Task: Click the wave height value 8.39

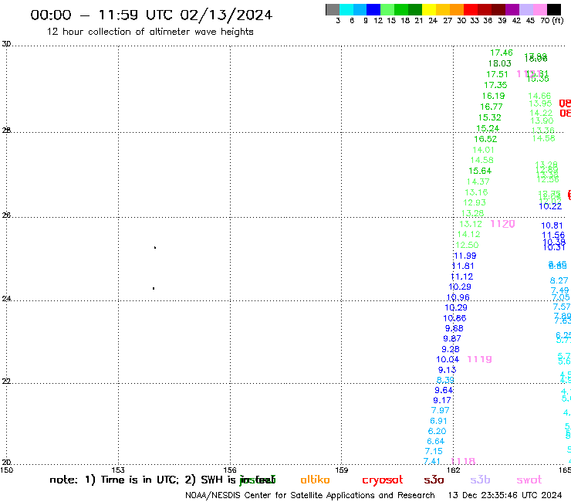Action: [445, 380]
